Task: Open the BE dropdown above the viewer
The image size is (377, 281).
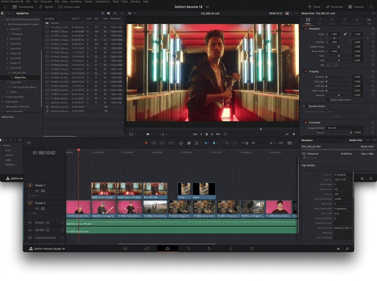Action: pos(132,13)
